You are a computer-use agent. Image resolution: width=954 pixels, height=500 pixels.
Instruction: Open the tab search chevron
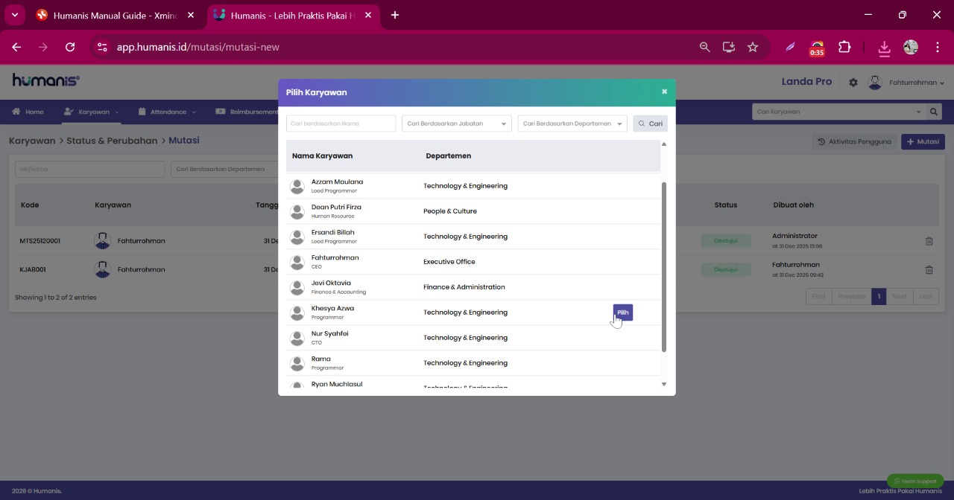point(14,15)
